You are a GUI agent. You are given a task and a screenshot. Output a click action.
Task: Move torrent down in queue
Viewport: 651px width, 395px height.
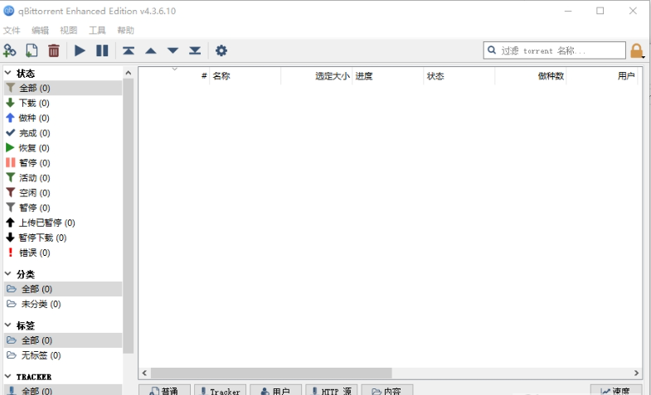coord(172,51)
